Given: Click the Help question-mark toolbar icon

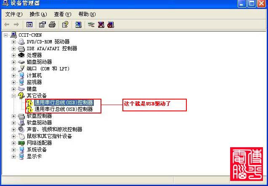Looking at the screenshot, I should point(65,24).
